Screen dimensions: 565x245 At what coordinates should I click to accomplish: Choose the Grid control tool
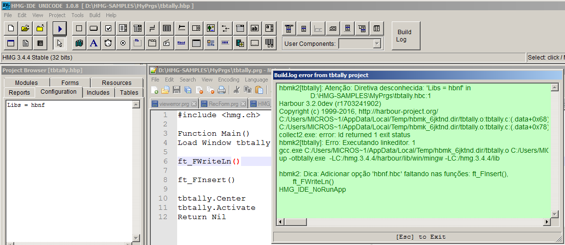coord(167,28)
